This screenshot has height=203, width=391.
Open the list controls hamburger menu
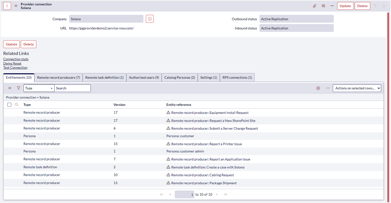coord(10,88)
